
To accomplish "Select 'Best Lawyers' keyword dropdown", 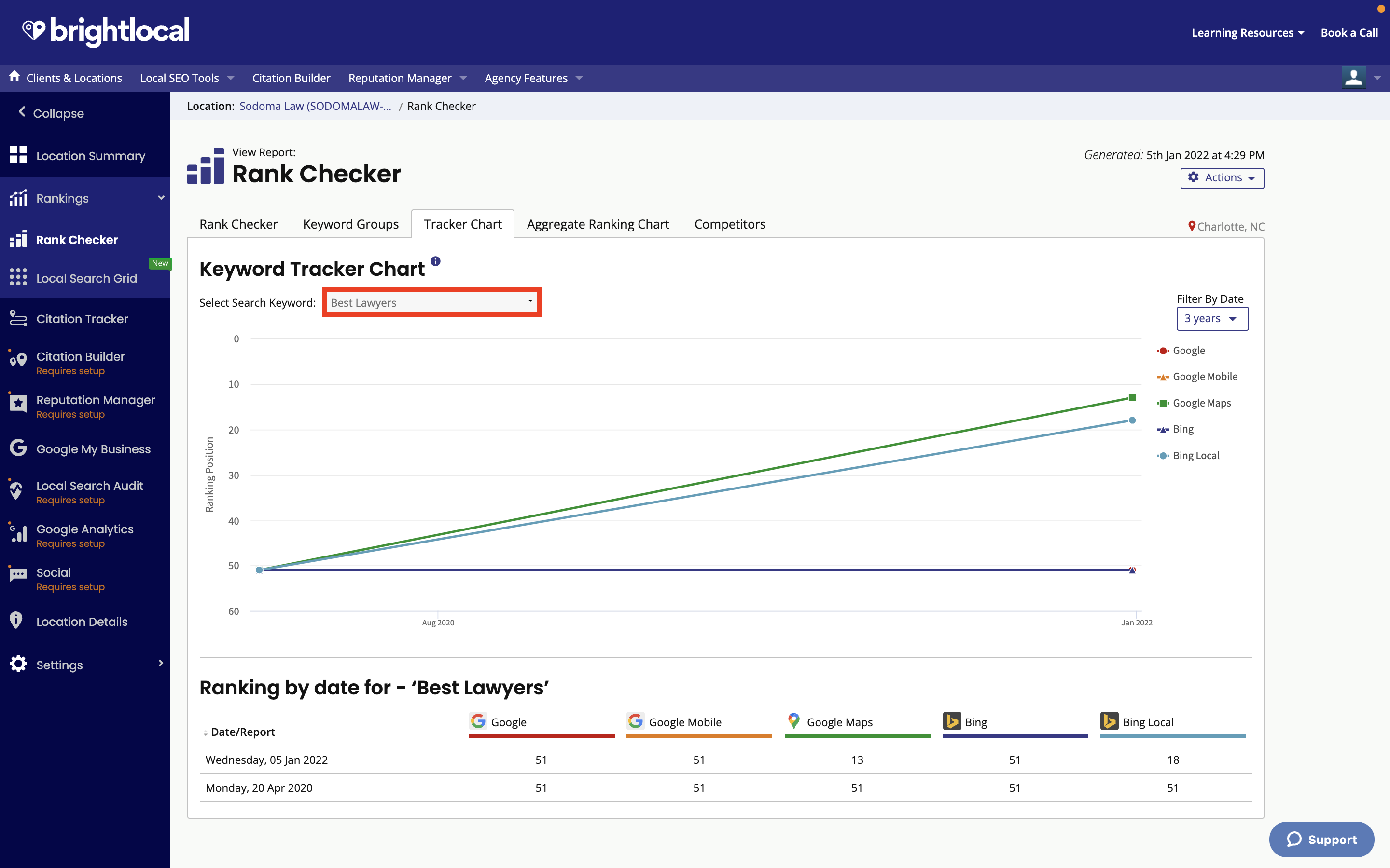I will pos(431,302).
